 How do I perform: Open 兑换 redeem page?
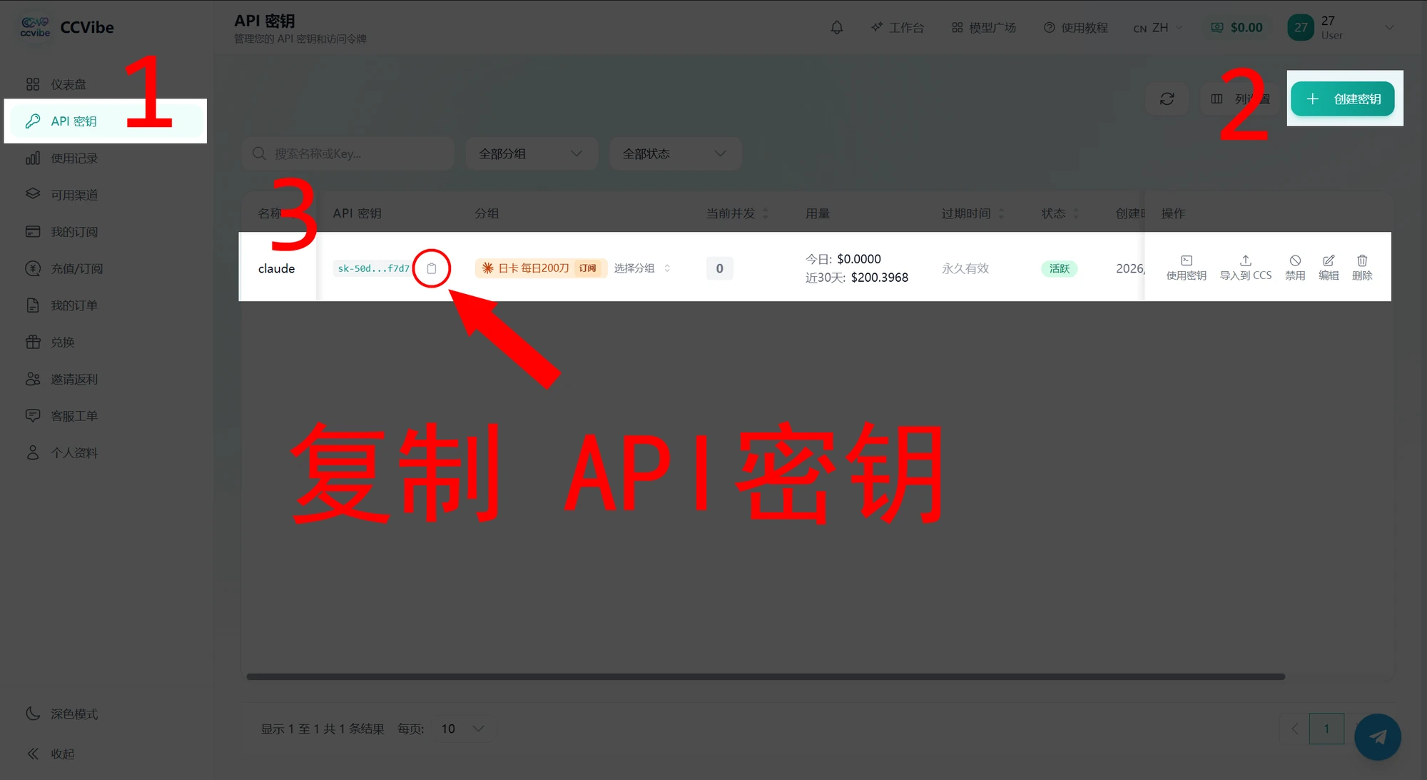point(105,343)
